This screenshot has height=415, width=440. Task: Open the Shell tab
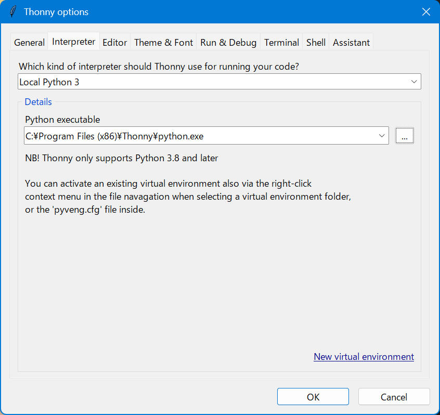click(316, 42)
